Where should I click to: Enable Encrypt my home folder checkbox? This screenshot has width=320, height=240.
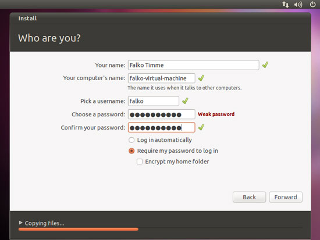coord(140,162)
